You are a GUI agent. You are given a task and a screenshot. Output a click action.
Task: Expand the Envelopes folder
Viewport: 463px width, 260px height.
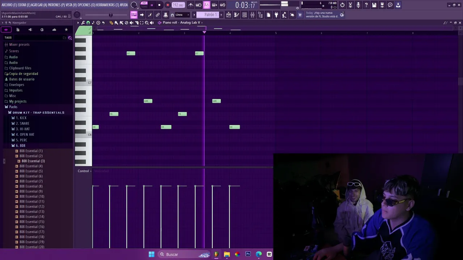coord(16,84)
